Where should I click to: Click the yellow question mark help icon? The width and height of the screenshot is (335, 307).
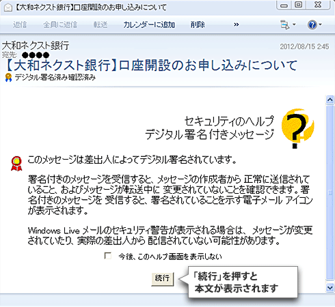coord(297,128)
